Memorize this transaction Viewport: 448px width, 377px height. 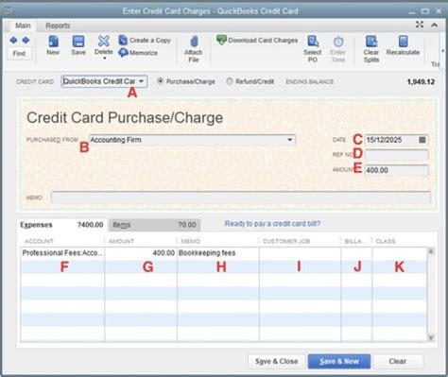pos(138,53)
